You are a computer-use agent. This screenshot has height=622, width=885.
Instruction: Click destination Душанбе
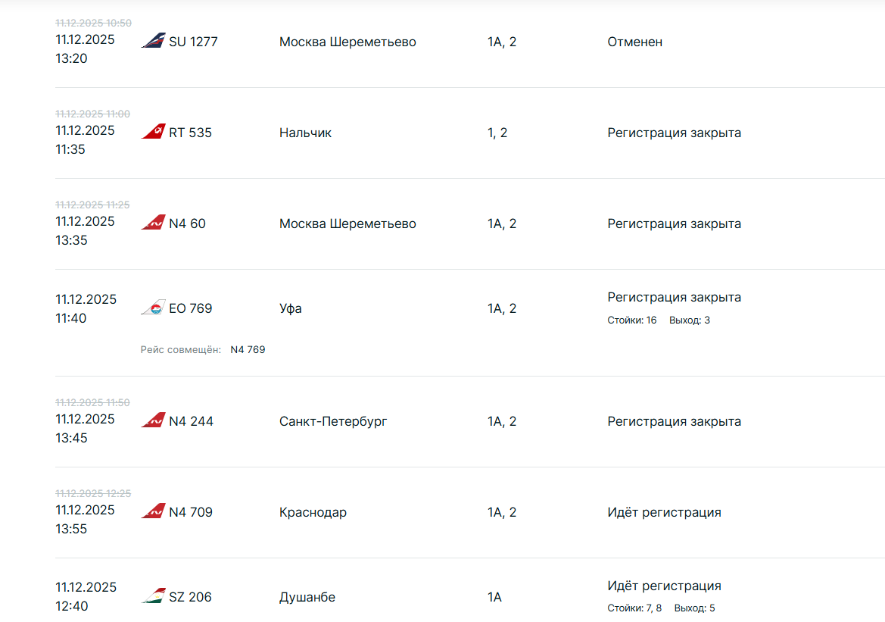click(x=307, y=597)
